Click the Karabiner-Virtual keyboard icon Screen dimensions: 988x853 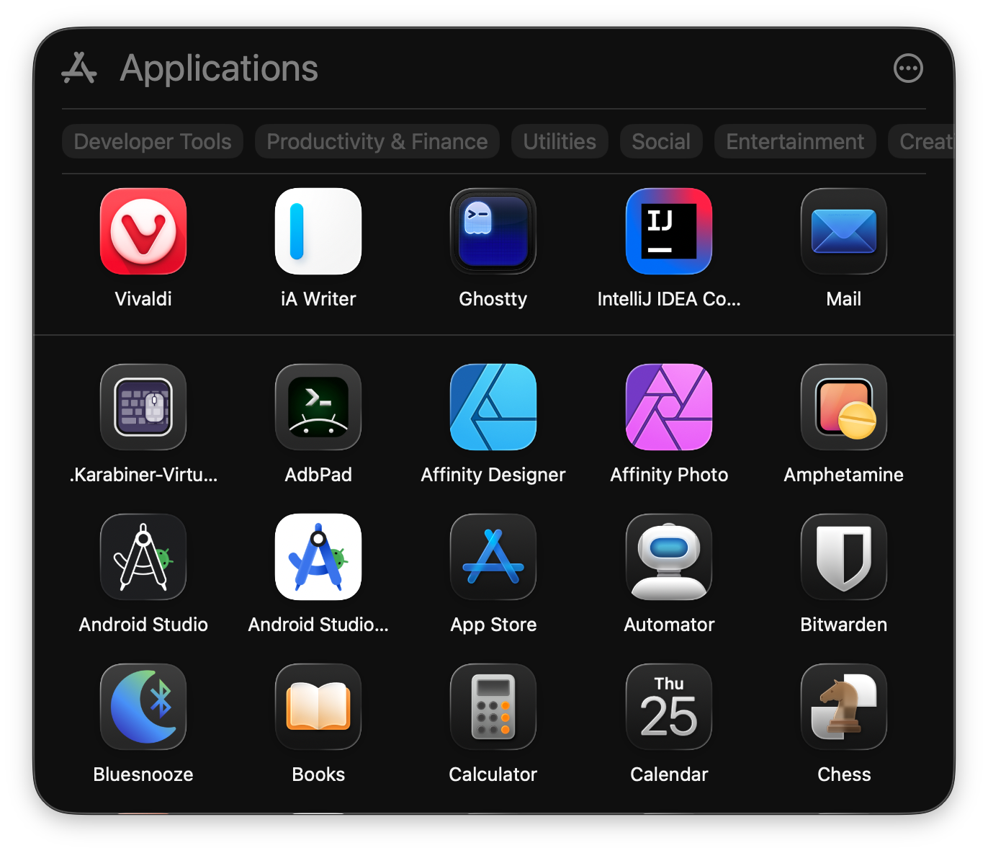(x=143, y=407)
